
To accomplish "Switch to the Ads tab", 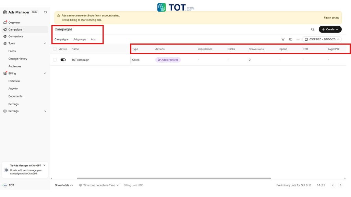I will (93, 39).
